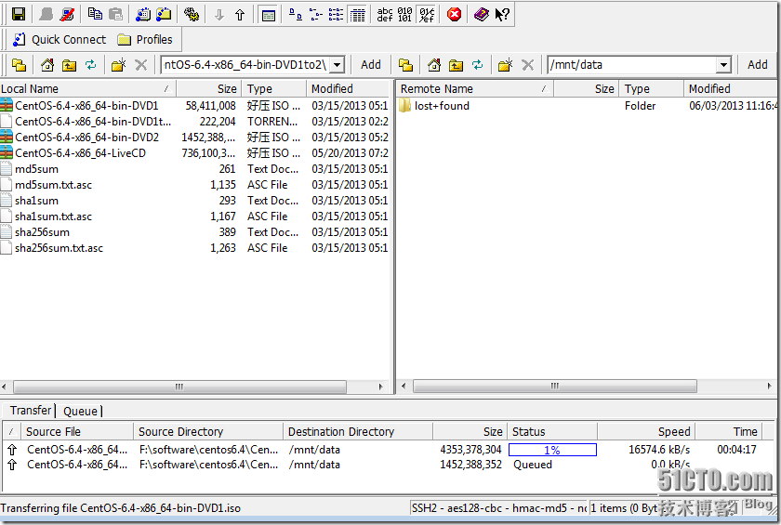The height and width of the screenshot is (525, 781).
Task: Click local pane scroll right arrow
Action: (381, 387)
